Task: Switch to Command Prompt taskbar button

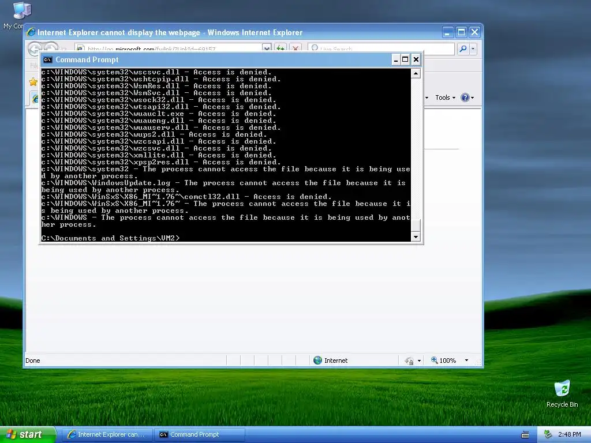Action: (199, 434)
